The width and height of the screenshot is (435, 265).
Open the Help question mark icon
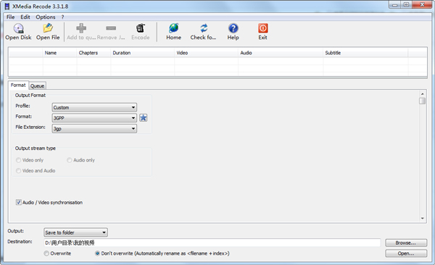233,28
